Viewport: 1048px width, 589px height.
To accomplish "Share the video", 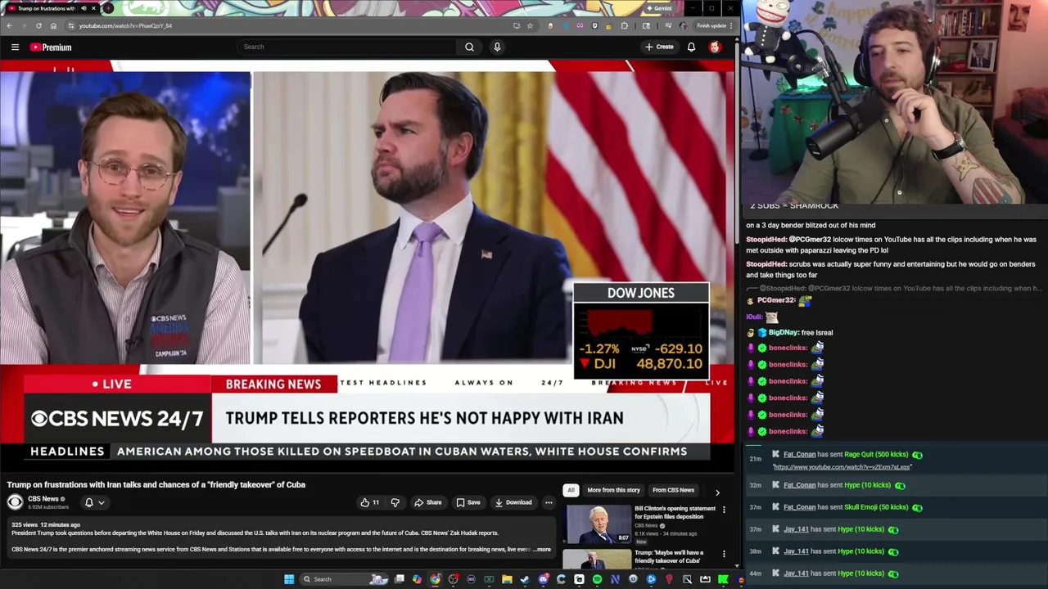I will coord(428,502).
